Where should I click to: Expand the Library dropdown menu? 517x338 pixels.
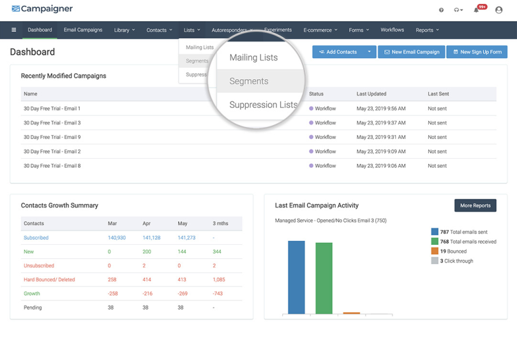[x=124, y=30]
